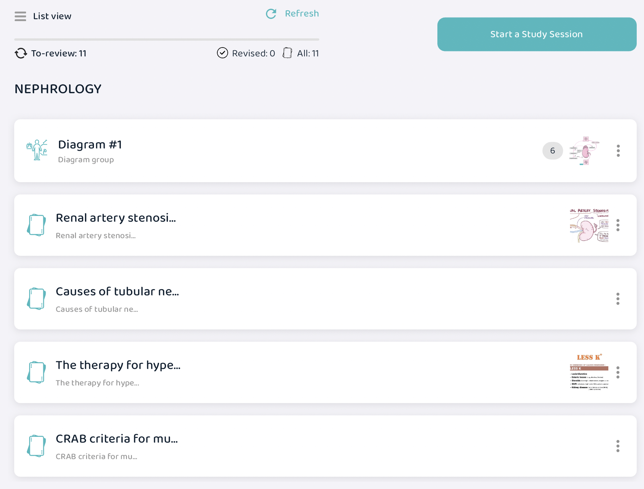The width and height of the screenshot is (644, 489).
Task: Click the Renal artery stenosi... grey subtitle
Action: (96, 235)
